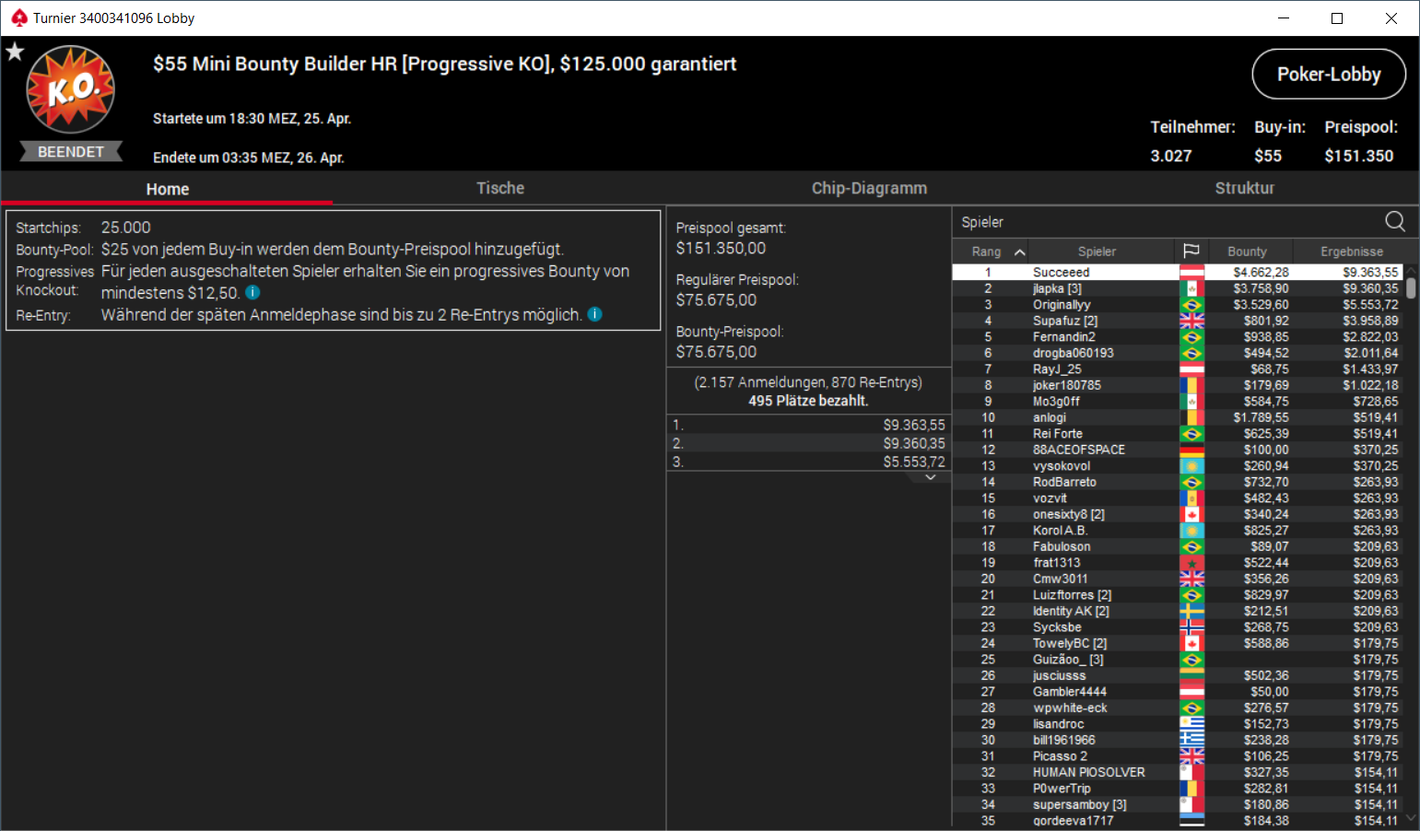The width and height of the screenshot is (1420, 831).
Task: Click the Re-Entry info icon
Action: coord(595,314)
